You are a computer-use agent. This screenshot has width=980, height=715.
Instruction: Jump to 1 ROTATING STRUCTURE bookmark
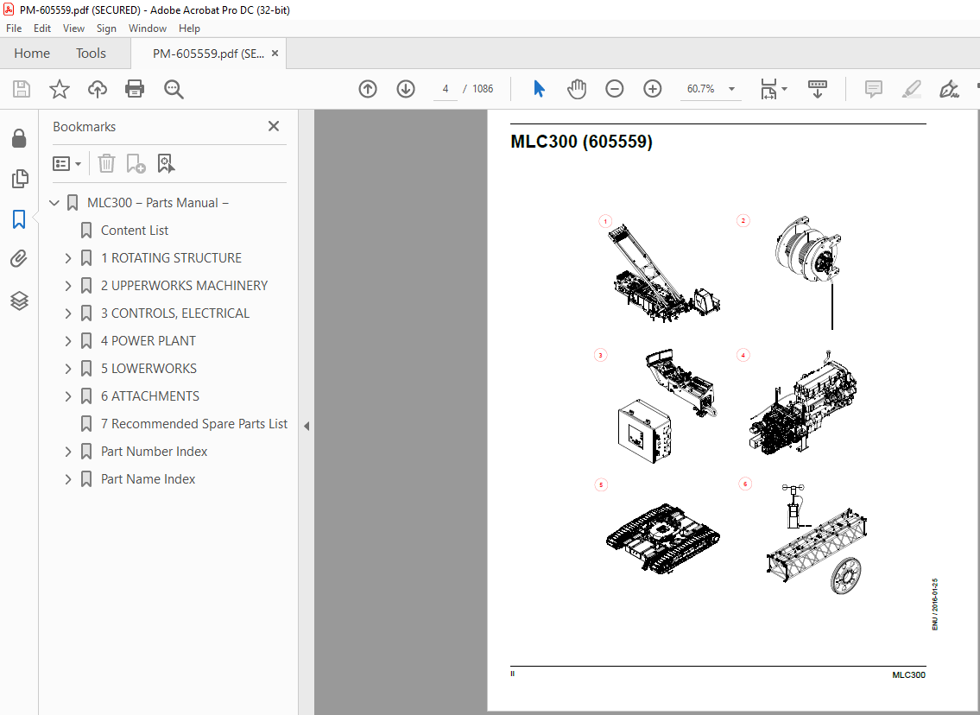pos(171,258)
